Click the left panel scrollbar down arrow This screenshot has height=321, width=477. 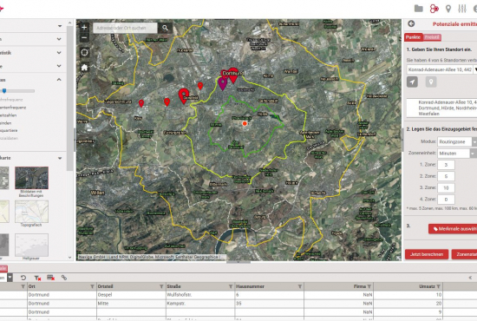(x=69, y=258)
